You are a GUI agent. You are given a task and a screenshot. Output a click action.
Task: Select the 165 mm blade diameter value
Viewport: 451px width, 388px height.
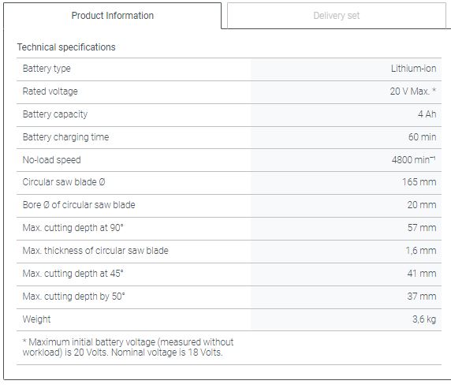point(419,182)
